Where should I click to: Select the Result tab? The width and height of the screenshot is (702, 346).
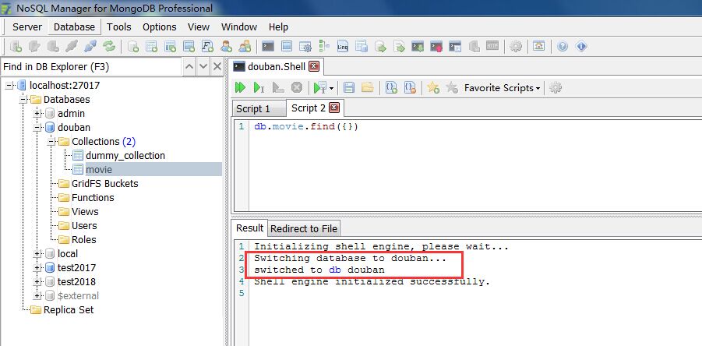click(250, 228)
